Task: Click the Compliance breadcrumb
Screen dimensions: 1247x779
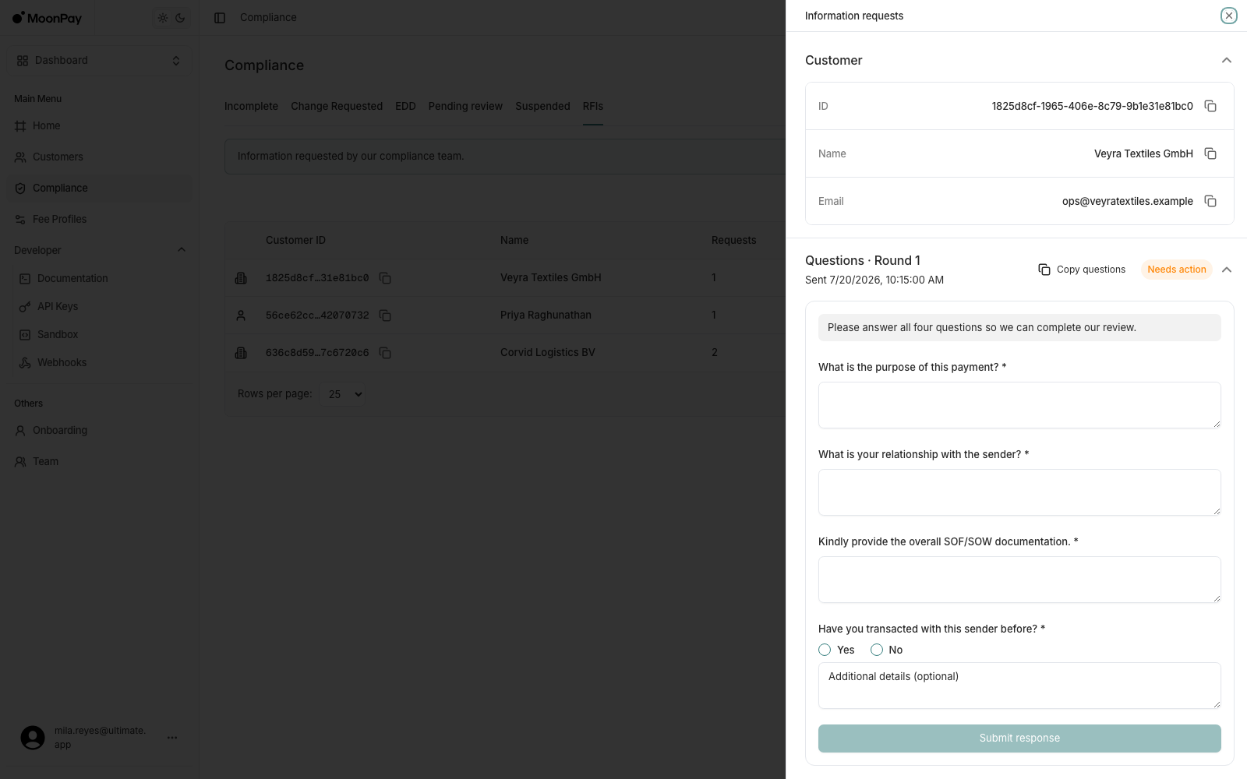Action: pyautogui.click(x=268, y=17)
